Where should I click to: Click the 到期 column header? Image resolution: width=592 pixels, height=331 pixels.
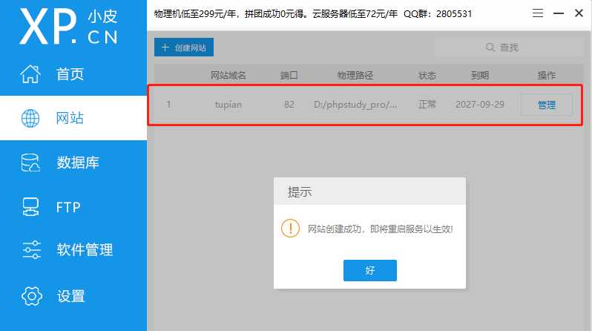pyautogui.click(x=480, y=75)
